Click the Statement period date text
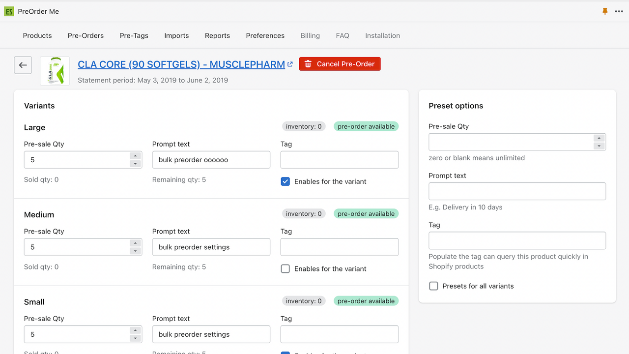Screen dimensions: 629x354 pos(153,80)
